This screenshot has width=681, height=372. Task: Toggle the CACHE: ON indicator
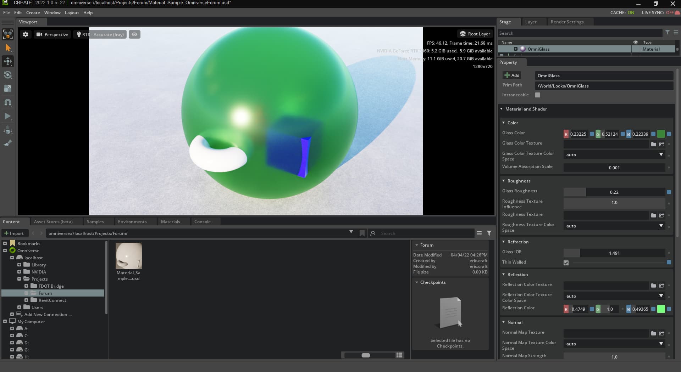[x=622, y=12]
